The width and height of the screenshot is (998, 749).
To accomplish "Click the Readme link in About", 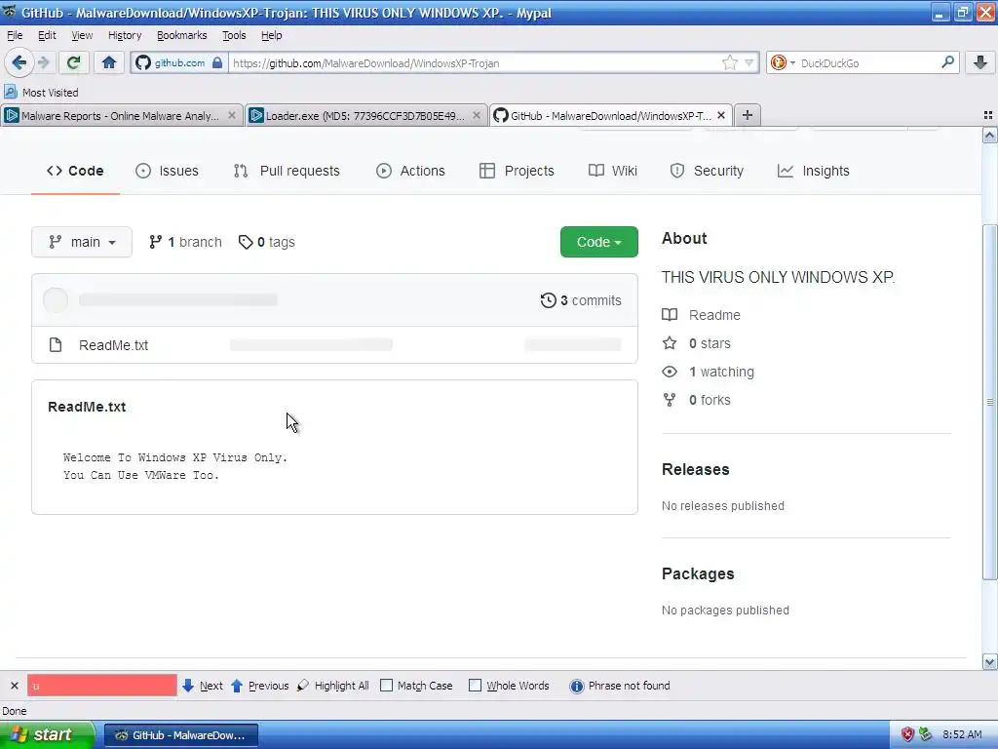I will coord(714,315).
